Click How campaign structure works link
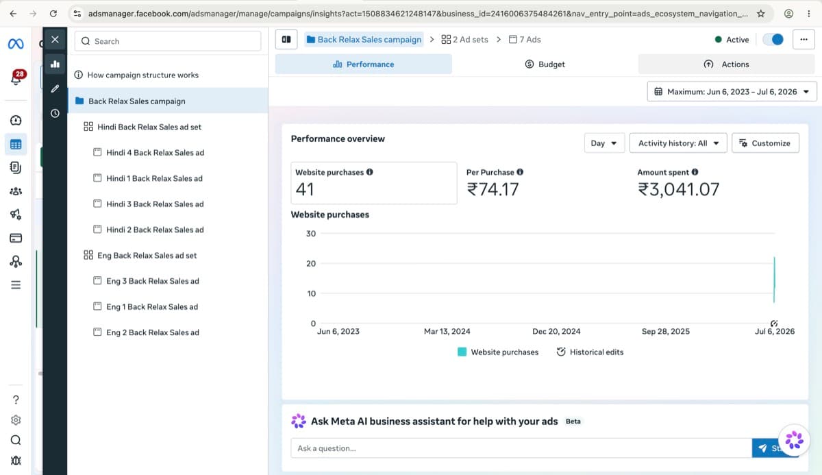 coord(136,75)
